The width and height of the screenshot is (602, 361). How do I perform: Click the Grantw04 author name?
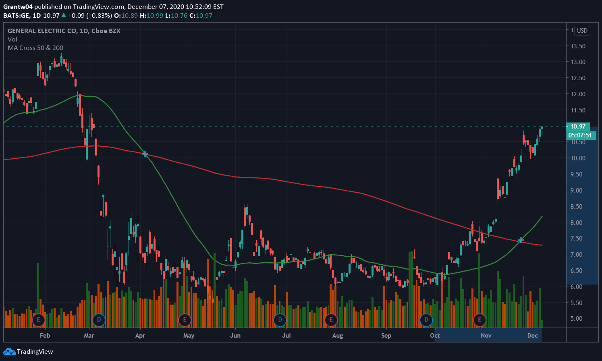coord(18,7)
